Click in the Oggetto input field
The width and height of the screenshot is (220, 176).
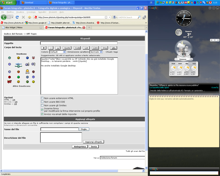pos(79,43)
